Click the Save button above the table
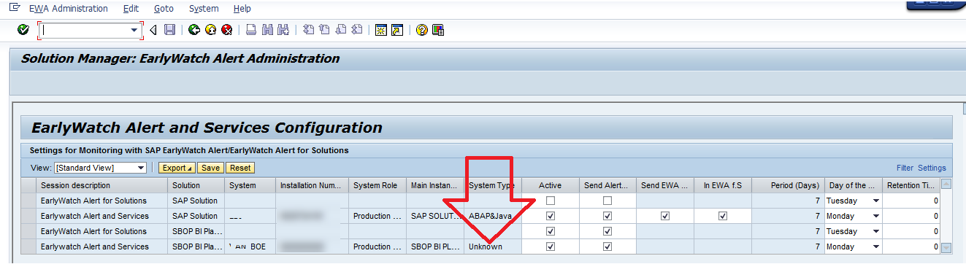Image resolution: width=966 pixels, height=264 pixels. [211, 168]
